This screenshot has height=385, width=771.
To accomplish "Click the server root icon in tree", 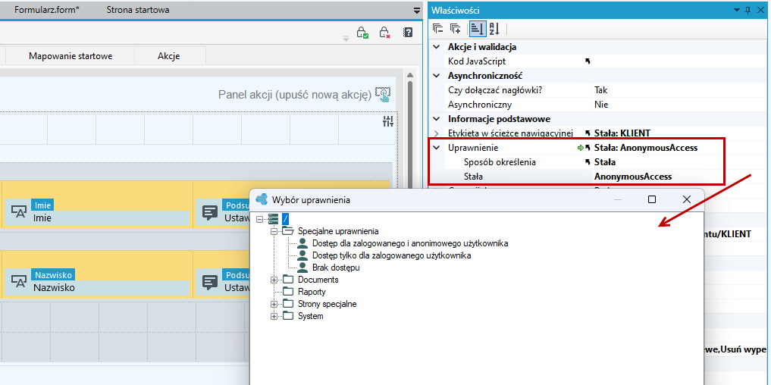I will pyautogui.click(x=274, y=219).
